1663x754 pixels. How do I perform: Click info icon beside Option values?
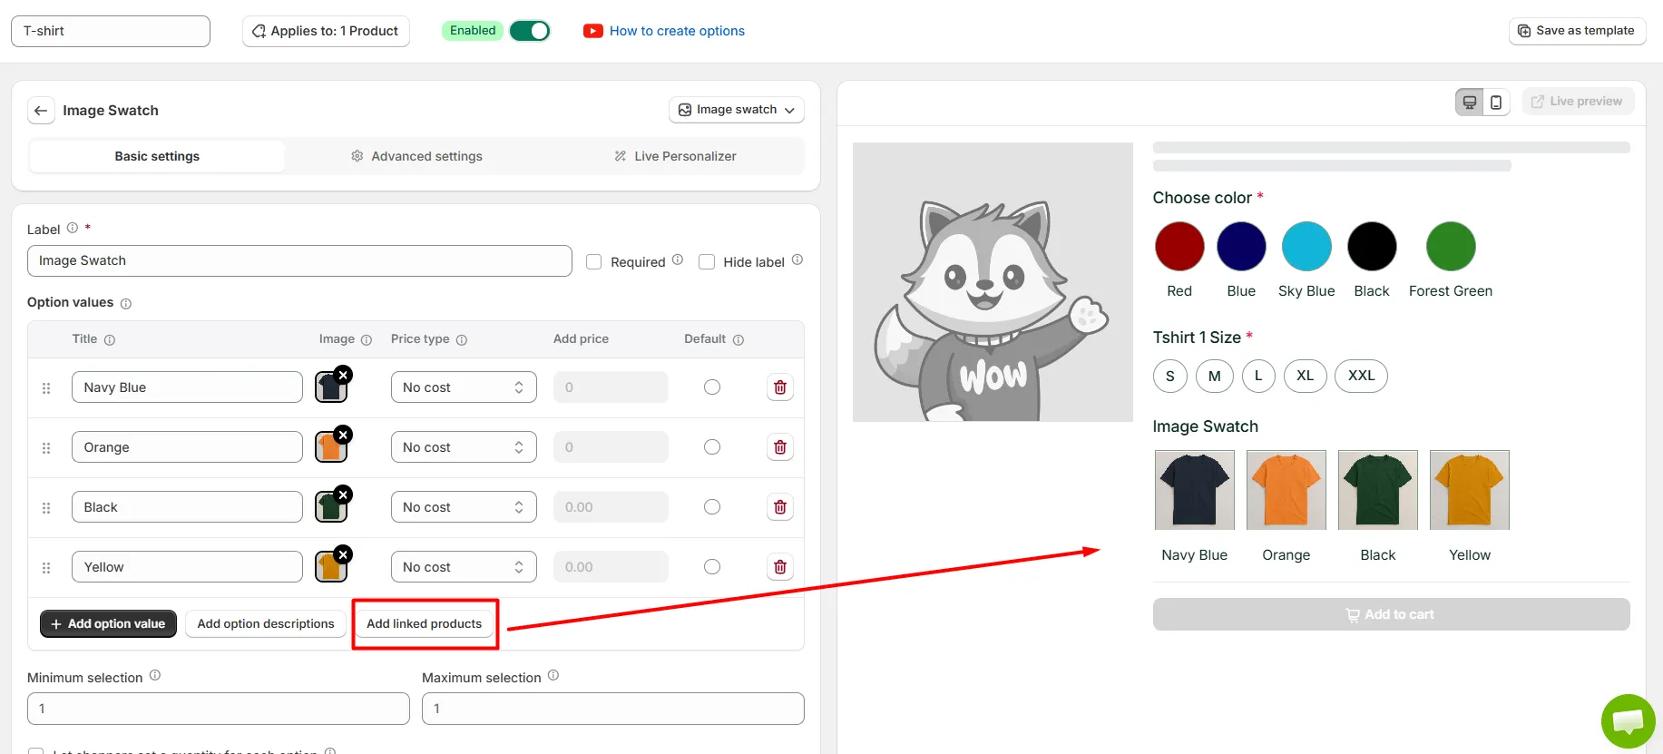(x=126, y=304)
